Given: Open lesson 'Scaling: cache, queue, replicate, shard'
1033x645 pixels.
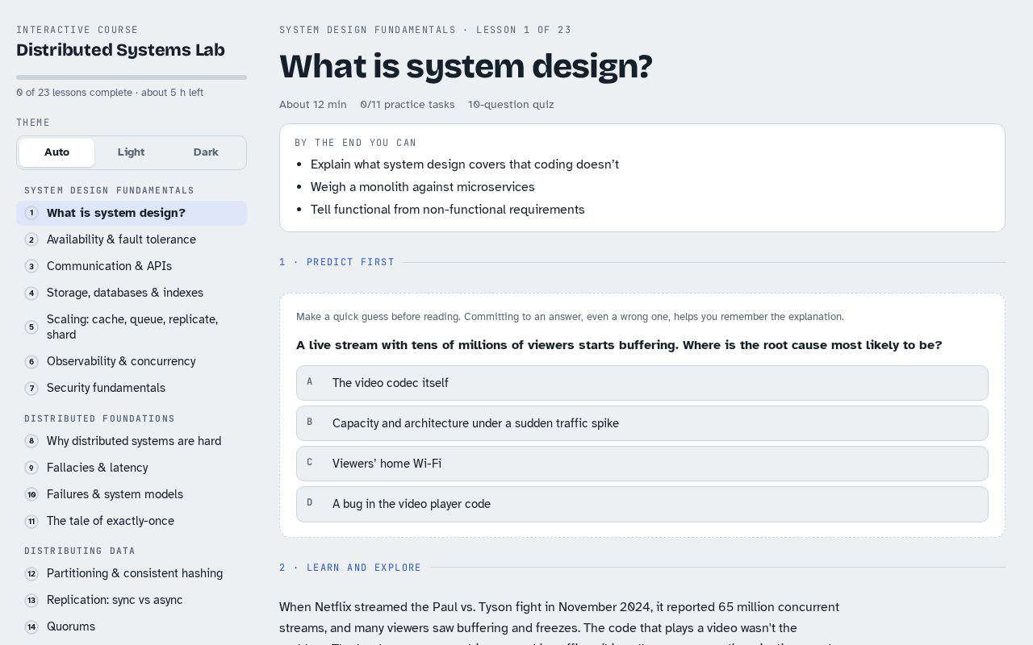Looking at the screenshot, I should (132, 327).
